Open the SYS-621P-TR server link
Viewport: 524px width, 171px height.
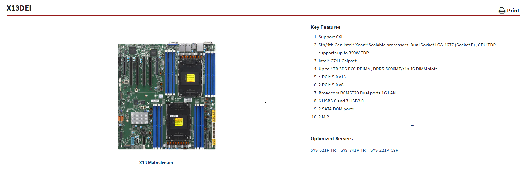coord(323,150)
